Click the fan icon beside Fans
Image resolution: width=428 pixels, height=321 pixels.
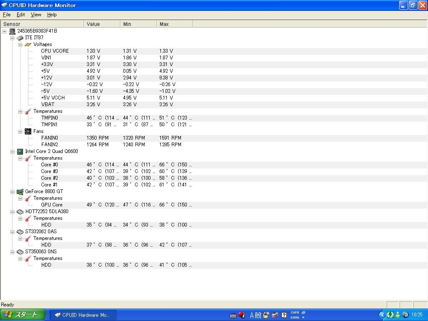(x=28, y=132)
